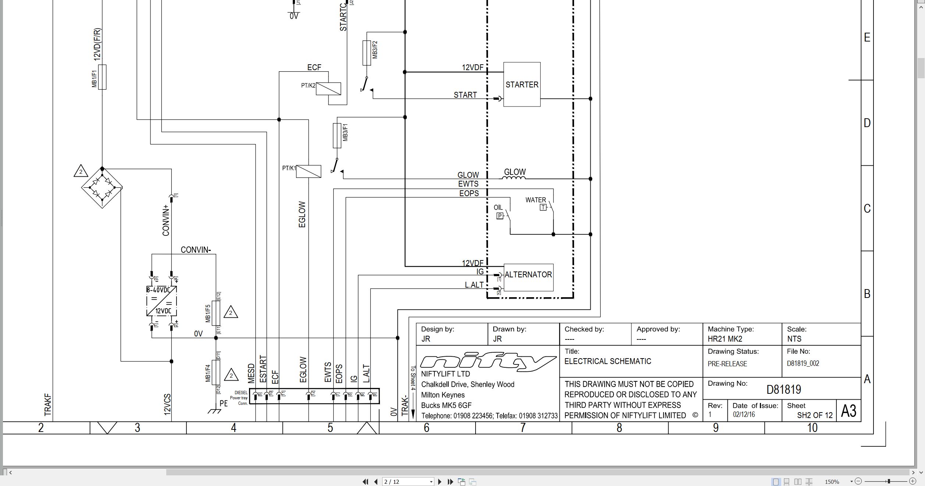
Task: Click the STARTER block in schematic
Action: point(522,84)
